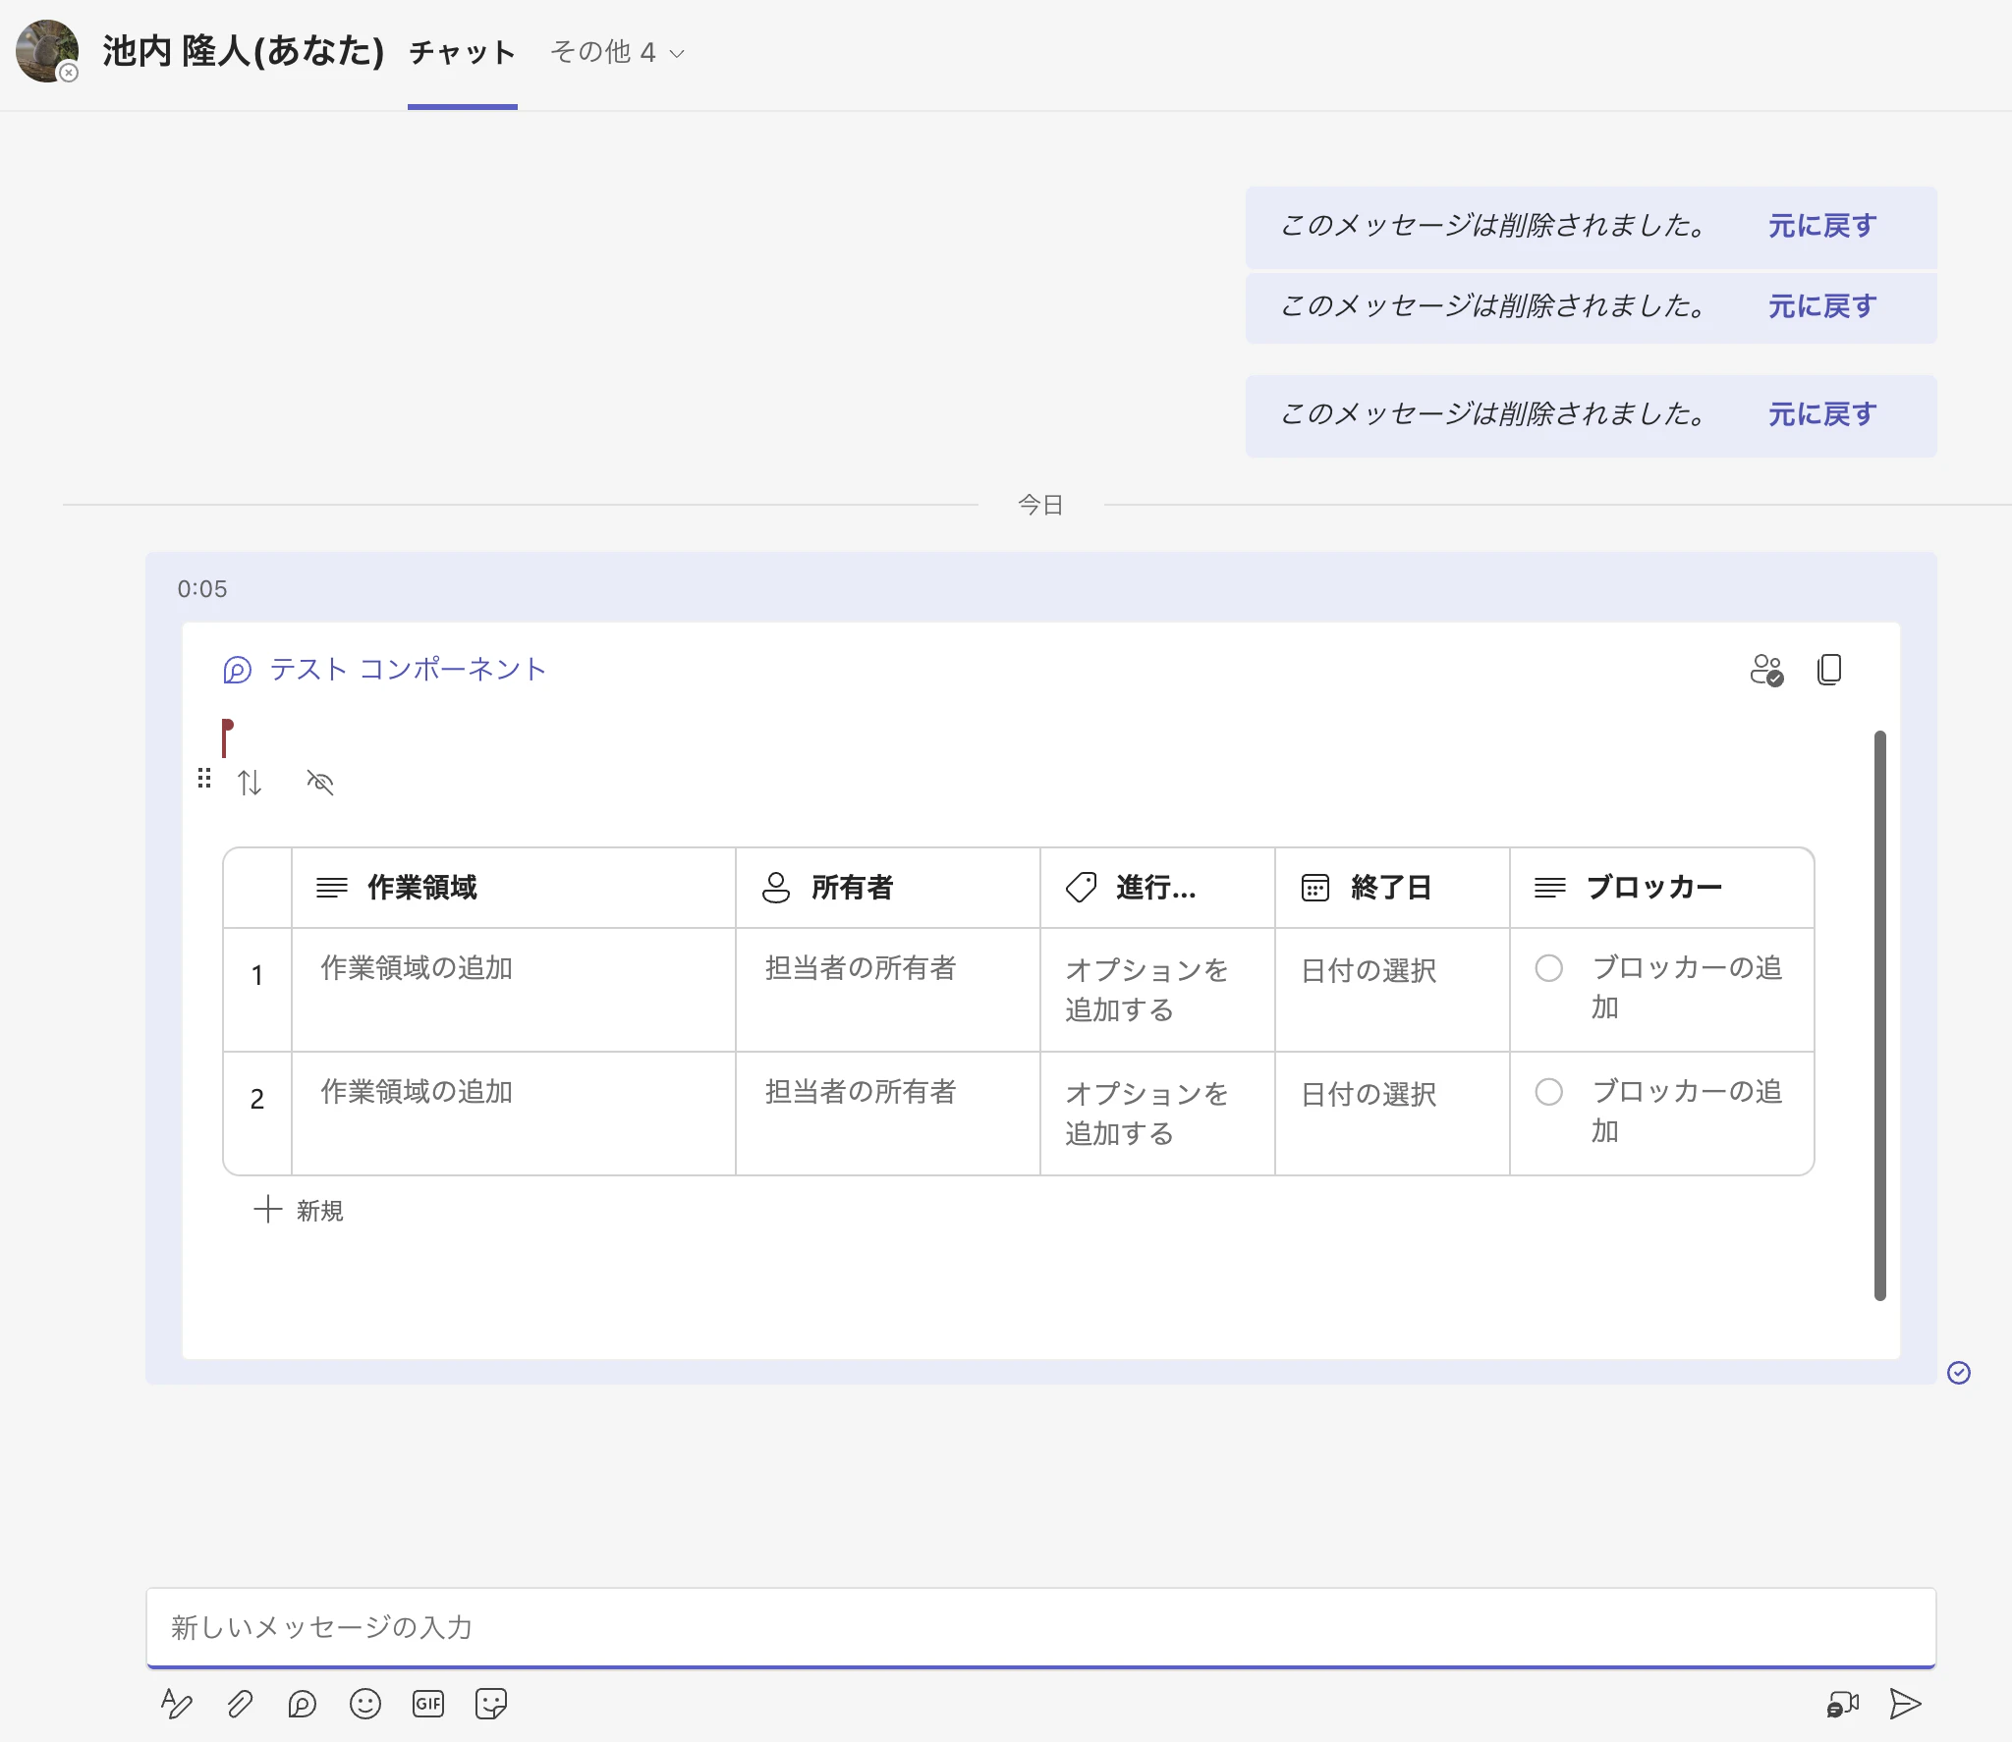Add a new row with 新規
The width and height of the screenshot is (2012, 1742).
[299, 1210]
